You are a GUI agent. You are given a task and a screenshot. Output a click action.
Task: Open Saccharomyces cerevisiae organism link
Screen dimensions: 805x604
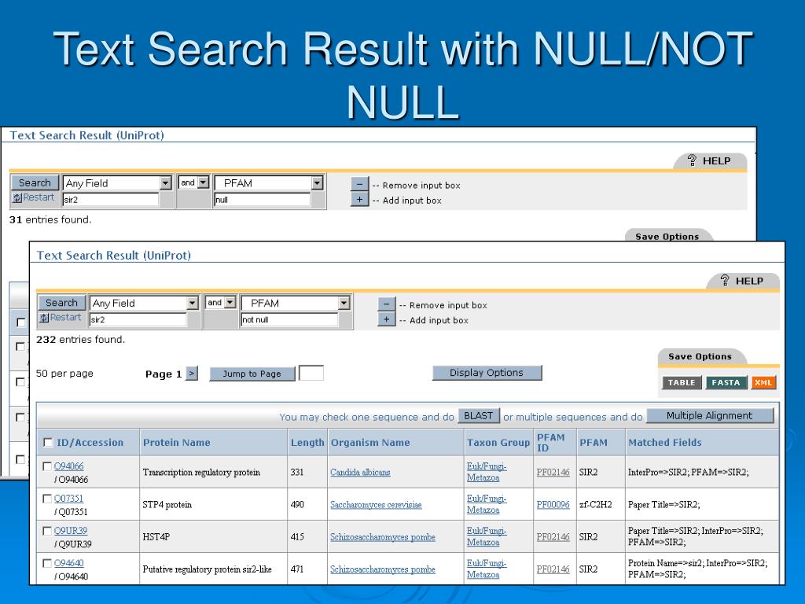(376, 504)
